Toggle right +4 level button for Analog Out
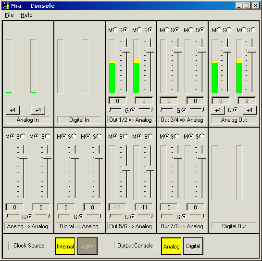Viewport: 262px width, 261px height. coord(250,110)
